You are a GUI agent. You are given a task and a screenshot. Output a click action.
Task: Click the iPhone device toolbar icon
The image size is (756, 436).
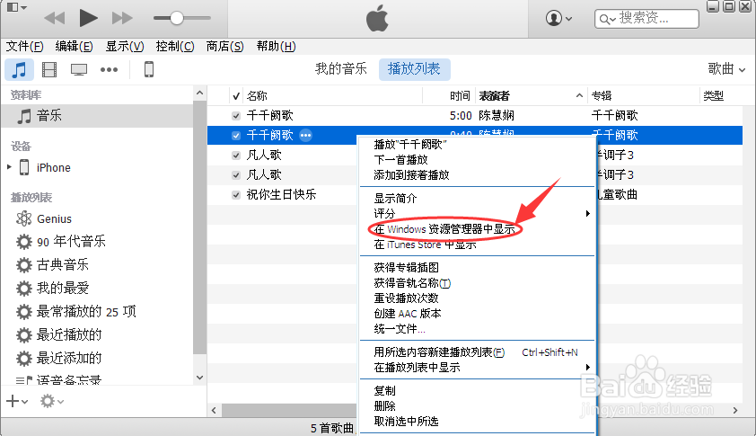pyautogui.click(x=149, y=69)
